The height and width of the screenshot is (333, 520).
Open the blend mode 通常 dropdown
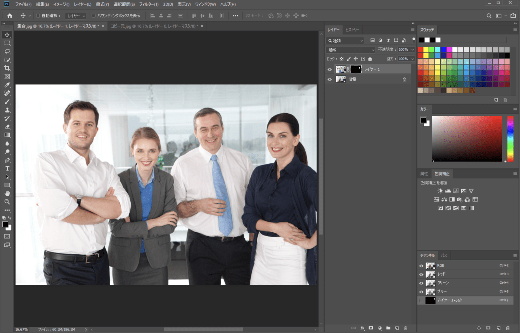coord(351,50)
